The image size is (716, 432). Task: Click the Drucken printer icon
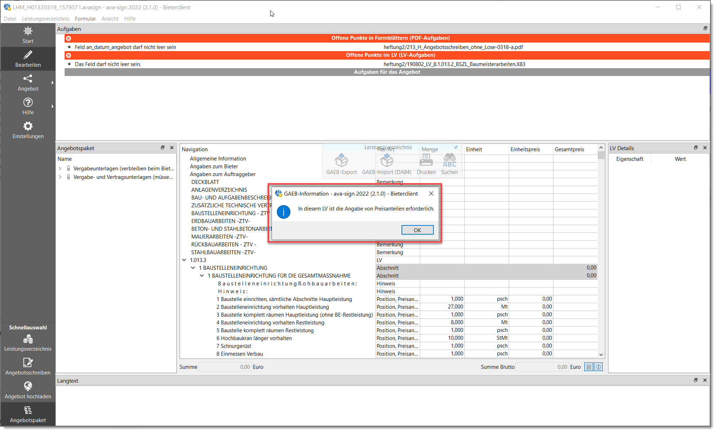[426, 160]
